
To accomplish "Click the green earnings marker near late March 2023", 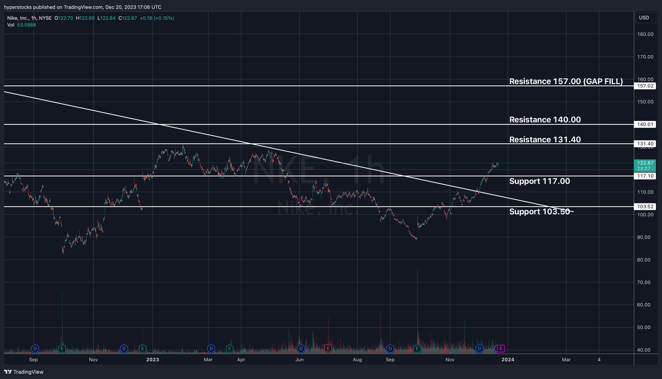I will 229,348.
